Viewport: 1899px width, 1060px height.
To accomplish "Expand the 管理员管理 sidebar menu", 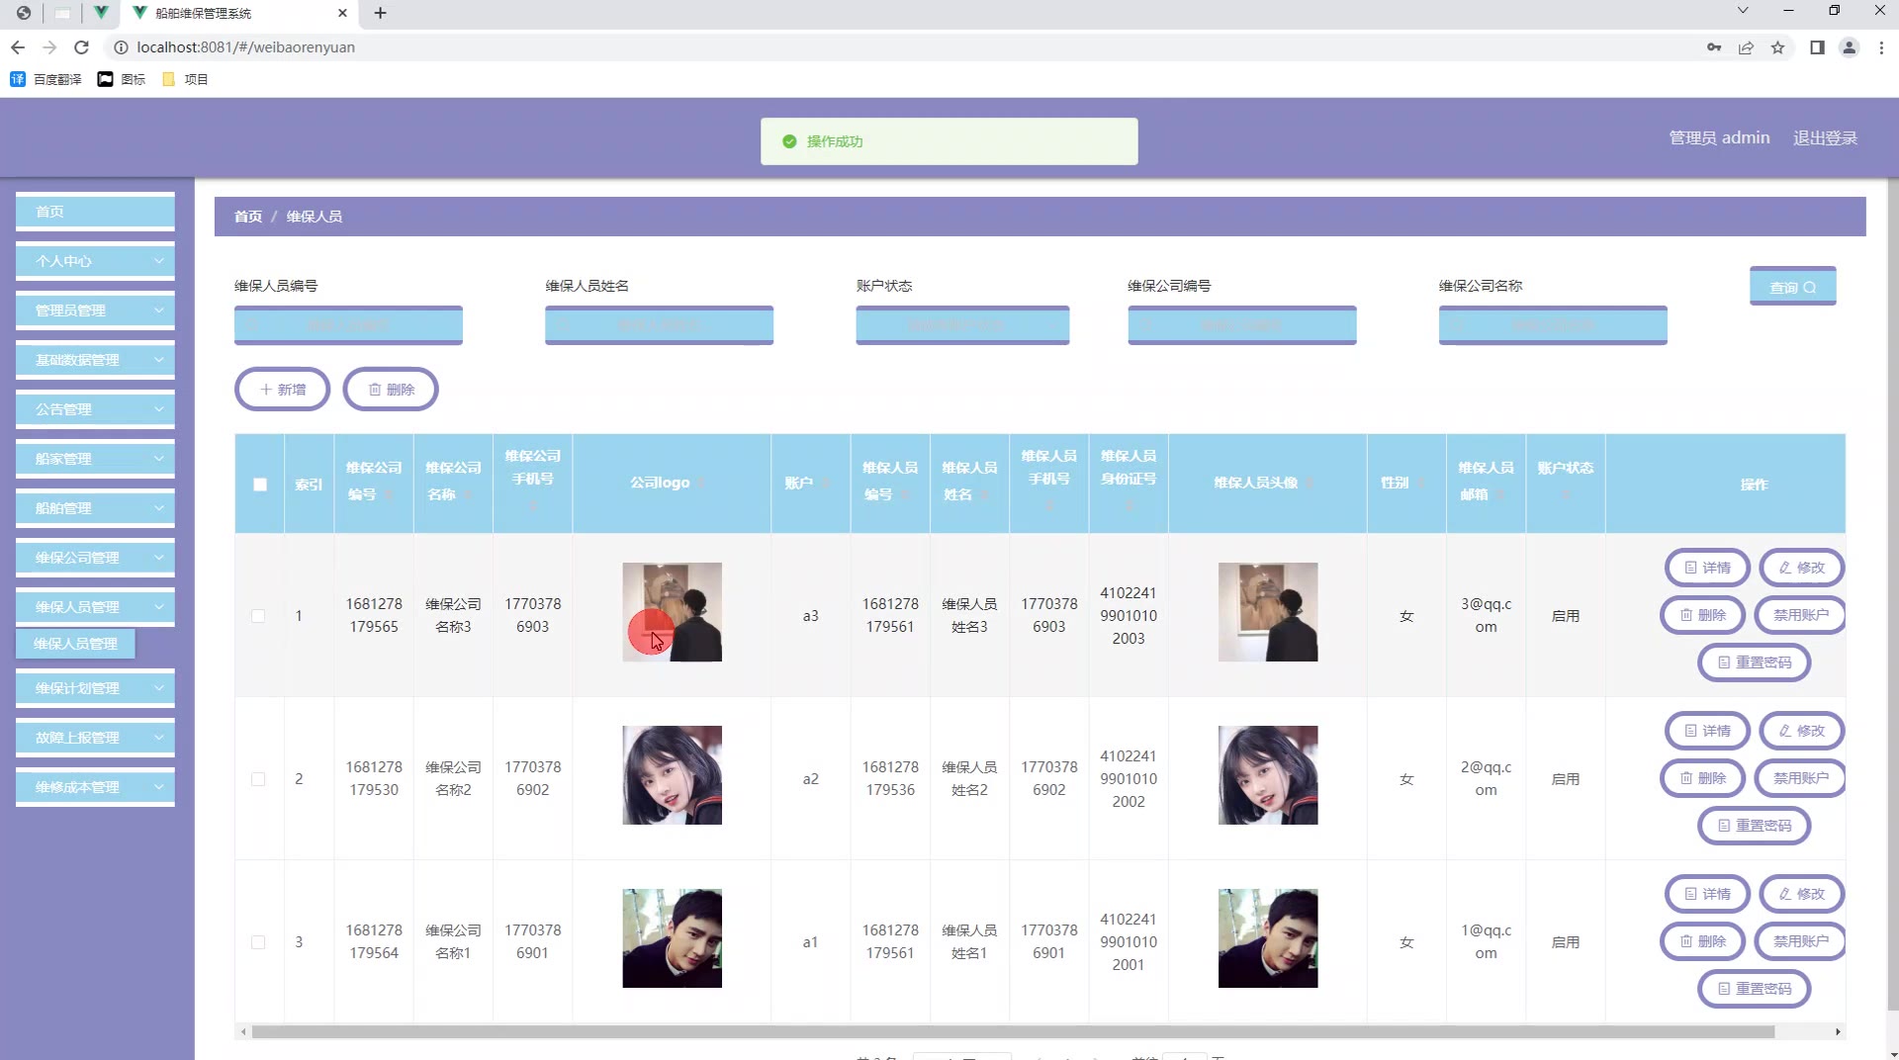I will [95, 310].
